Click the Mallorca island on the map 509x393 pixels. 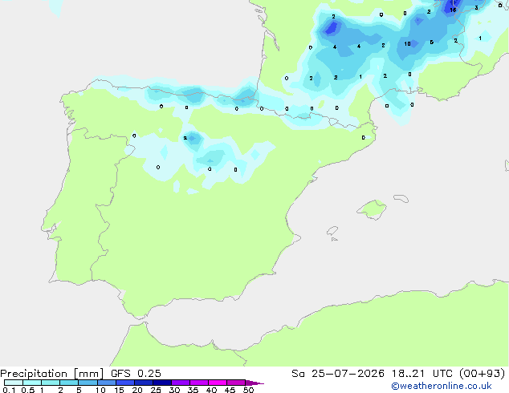[x=372, y=210]
